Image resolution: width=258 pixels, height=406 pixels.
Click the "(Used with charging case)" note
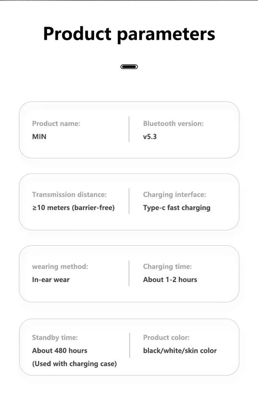click(x=74, y=364)
